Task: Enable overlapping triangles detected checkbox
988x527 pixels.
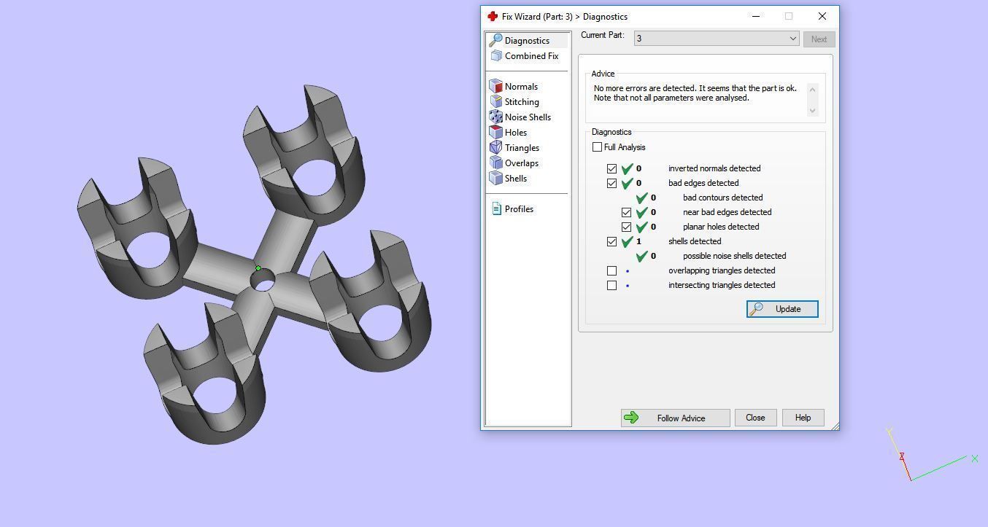Action: coord(611,270)
